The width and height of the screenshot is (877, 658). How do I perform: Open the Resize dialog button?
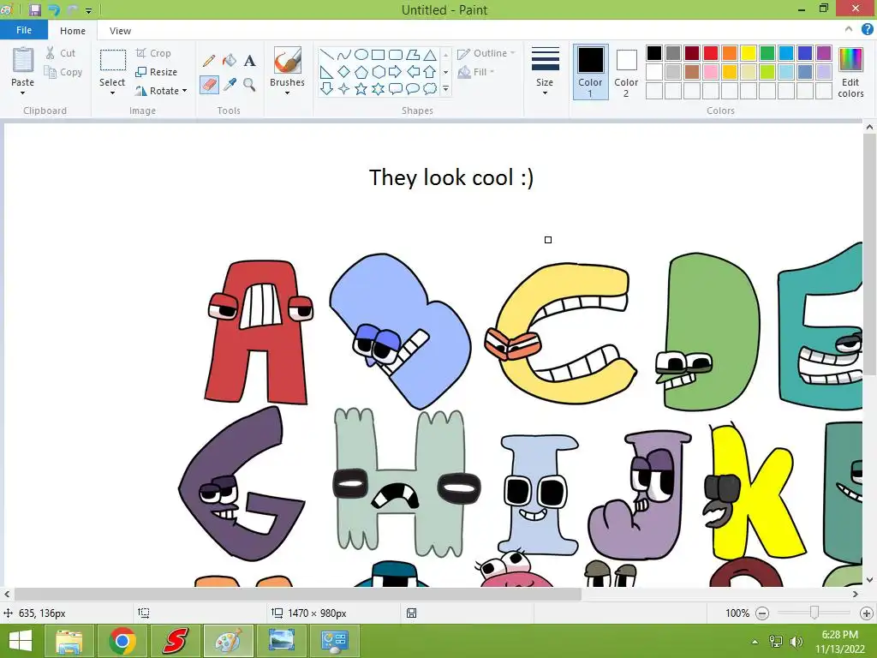156,72
